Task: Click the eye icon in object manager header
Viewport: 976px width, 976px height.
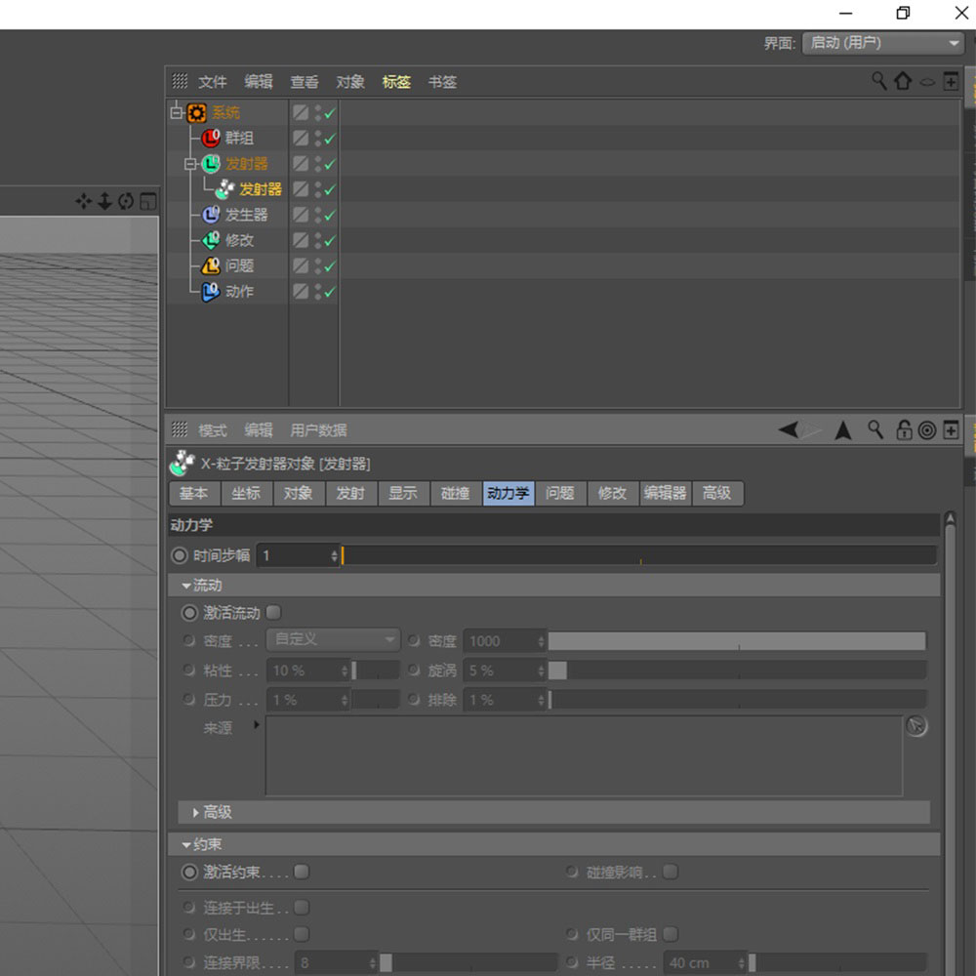Action: [927, 82]
